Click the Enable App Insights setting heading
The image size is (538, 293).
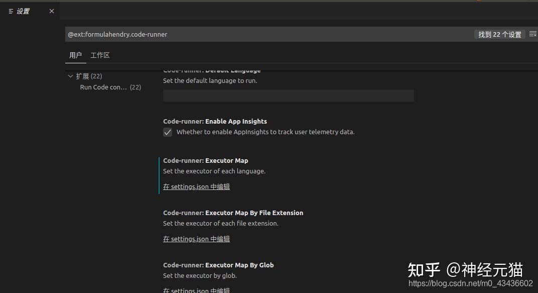(215, 121)
